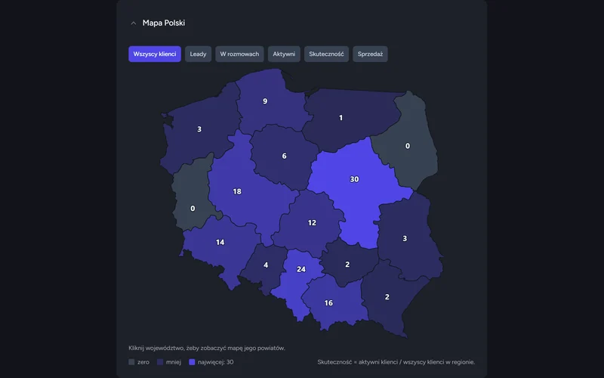Image resolution: width=604 pixels, height=378 pixels.
Task: Click the najwięcej: 30 legend swatch
Action: pos(192,362)
